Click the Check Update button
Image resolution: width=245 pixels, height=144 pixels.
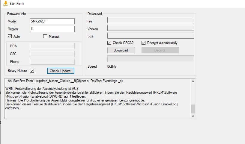pos(61,71)
